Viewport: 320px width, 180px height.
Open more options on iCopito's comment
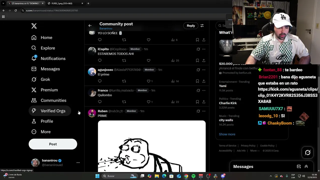(x=204, y=49)
